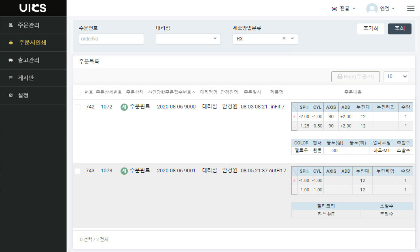Open the 대리점 agency dropdown

coord(188,39)
